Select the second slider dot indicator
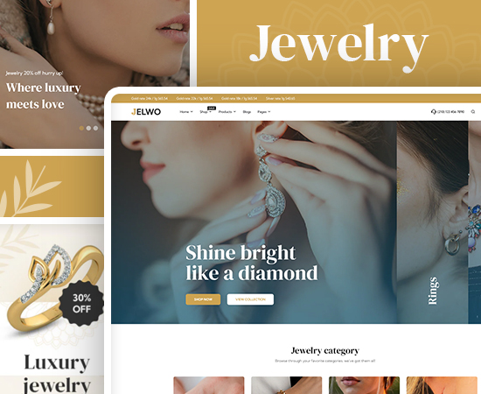The image size is (481, 394). coord(88,128)
